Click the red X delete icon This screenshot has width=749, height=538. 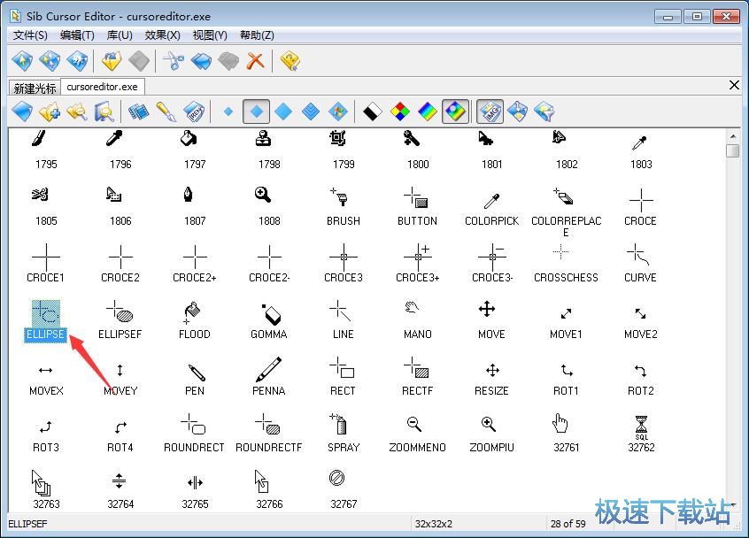coord(255,61)
